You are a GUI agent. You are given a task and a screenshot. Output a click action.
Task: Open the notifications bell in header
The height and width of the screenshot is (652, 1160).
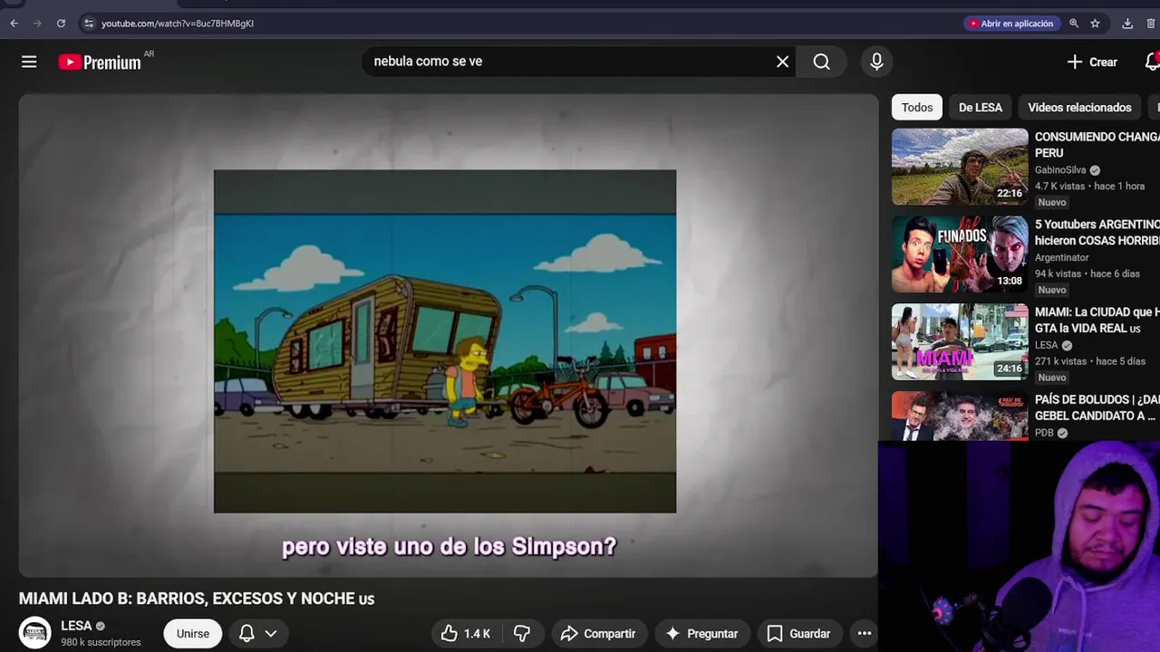[x=1152, y=62]
